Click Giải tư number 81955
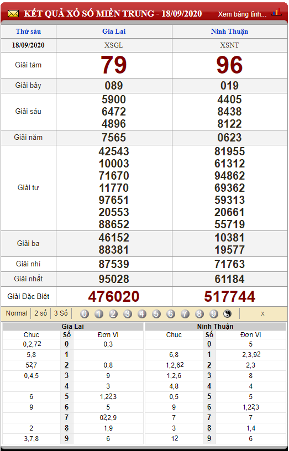 tap(229, 151)
